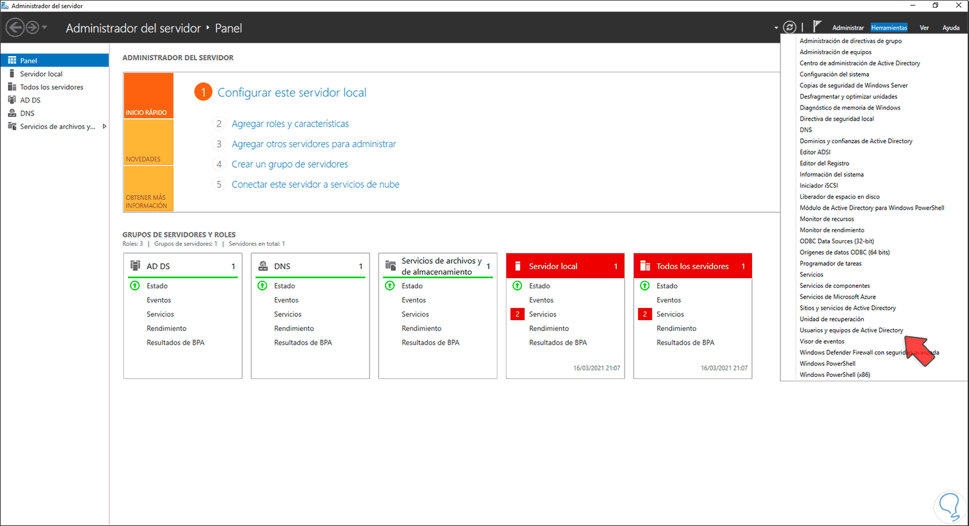
Task: Select the NOVEDADES orange tile
Action: point(149,143)
